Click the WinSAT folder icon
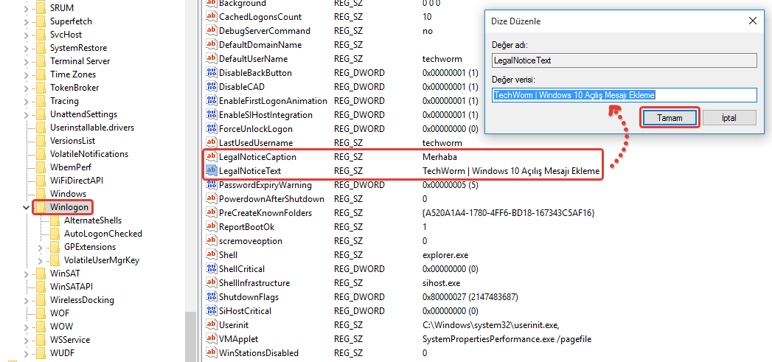Viewport: 772px width, 362px height. coord(41,274)
